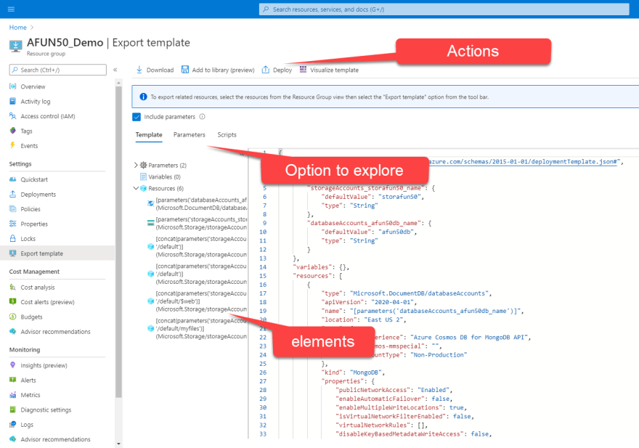Click code line 17 type value
639x448 pixels.
coord(420,293)
